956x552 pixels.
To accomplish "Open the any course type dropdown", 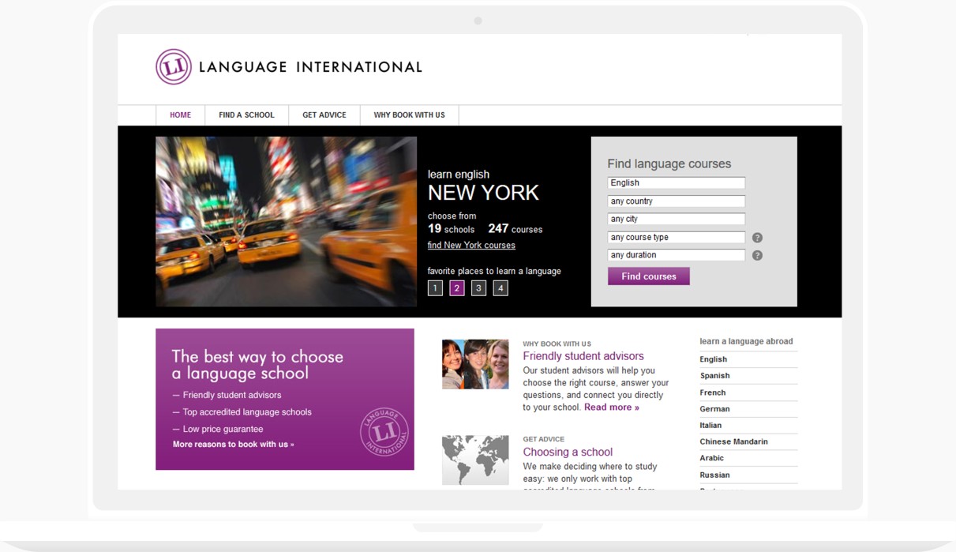I will (676, 237).
